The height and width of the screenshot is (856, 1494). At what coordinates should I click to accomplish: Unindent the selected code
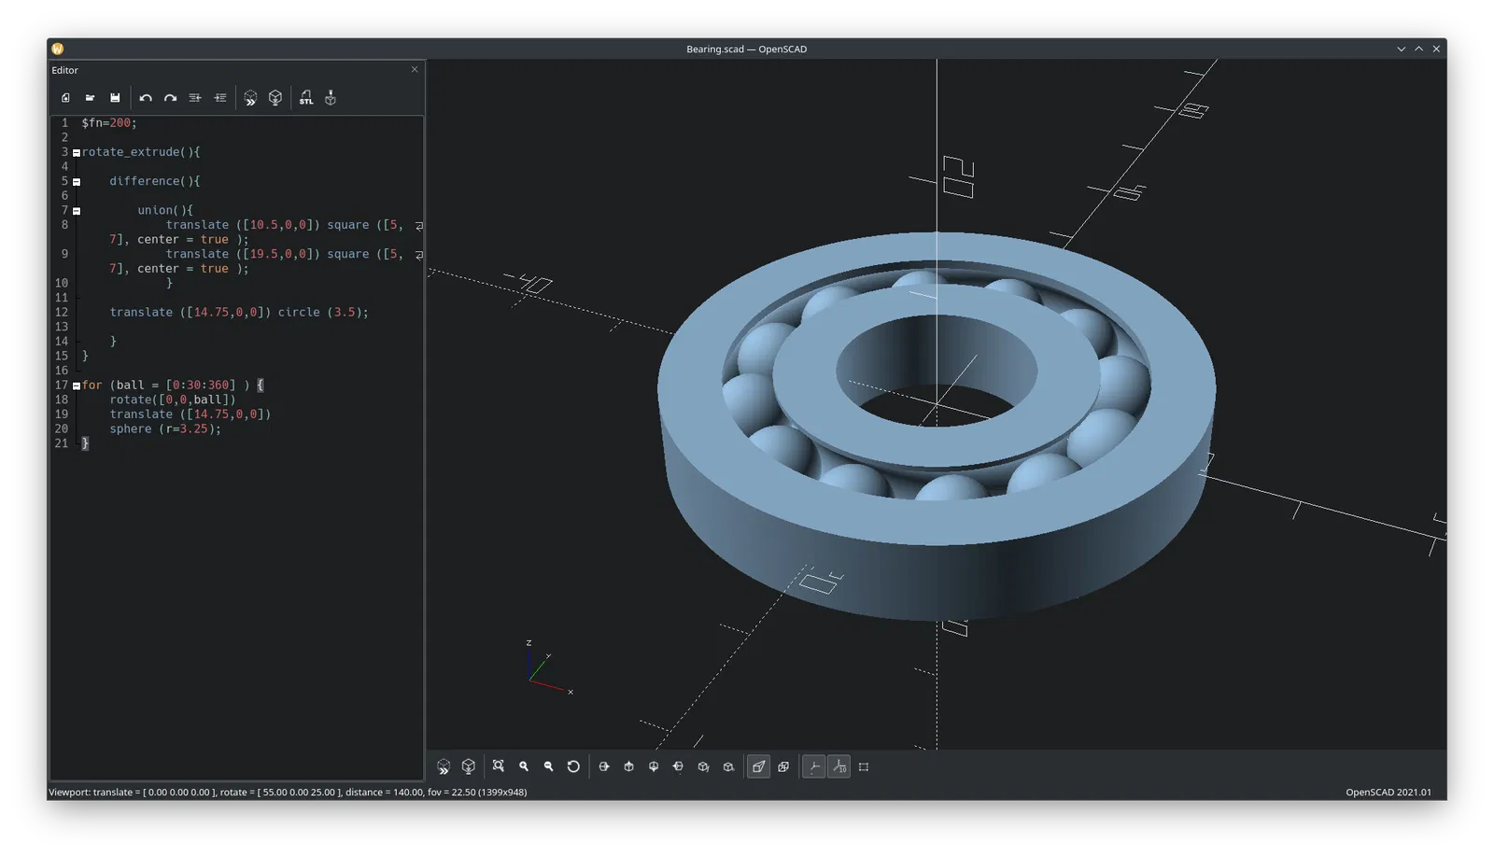tap(195, 98)
